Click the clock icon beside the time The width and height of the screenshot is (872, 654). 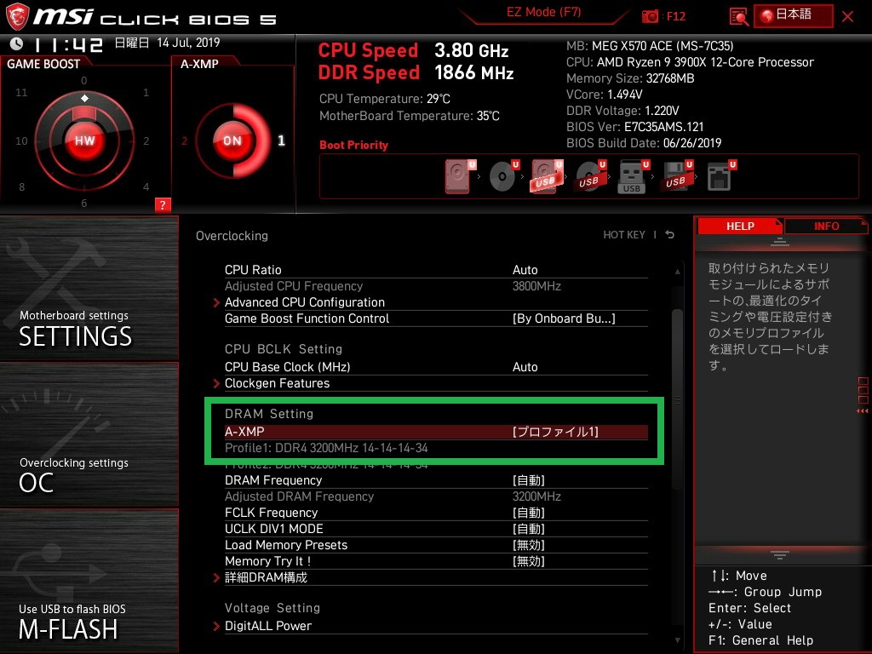[17, 43]
